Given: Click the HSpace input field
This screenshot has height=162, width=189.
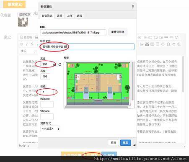Looking at the screenshot, I should [x=47, y=104].
